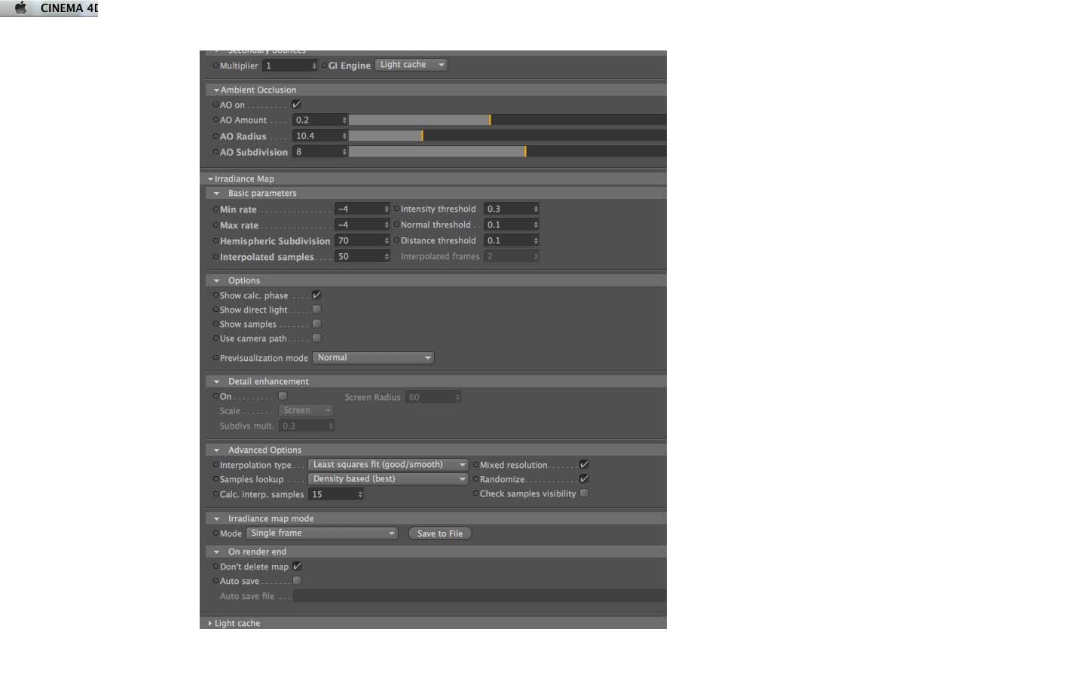Open the CINEMA 4D menu
This screenshot has height=678, width=1085.
pos(69,8)
